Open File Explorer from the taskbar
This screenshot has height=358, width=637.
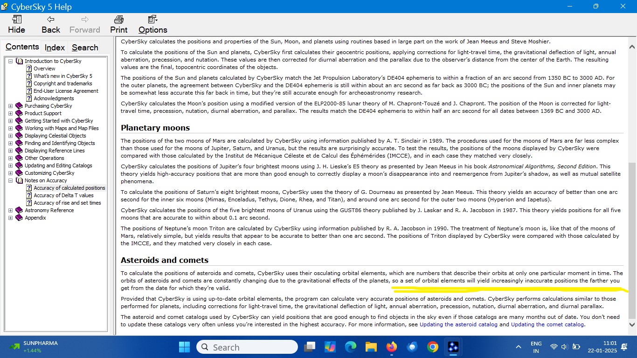coord(371,347)
